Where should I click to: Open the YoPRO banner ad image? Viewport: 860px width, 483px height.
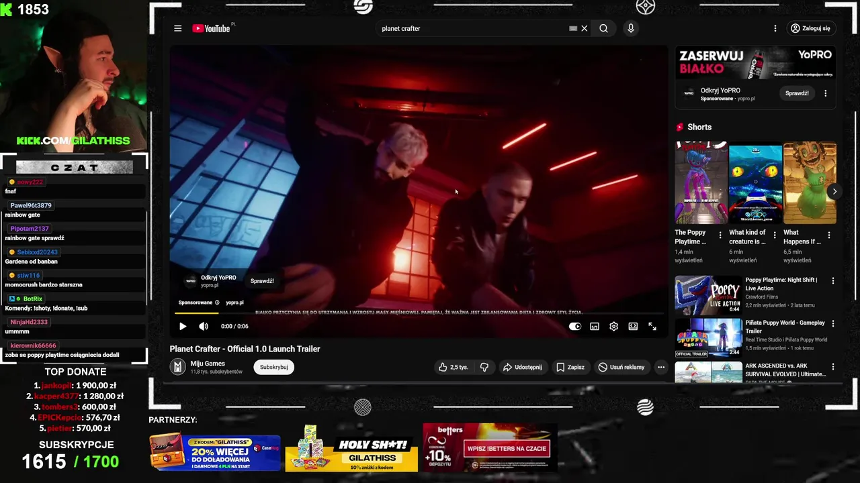point(755,63)
